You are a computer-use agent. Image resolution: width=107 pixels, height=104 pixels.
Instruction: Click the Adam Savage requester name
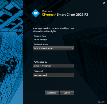point(40,40)
